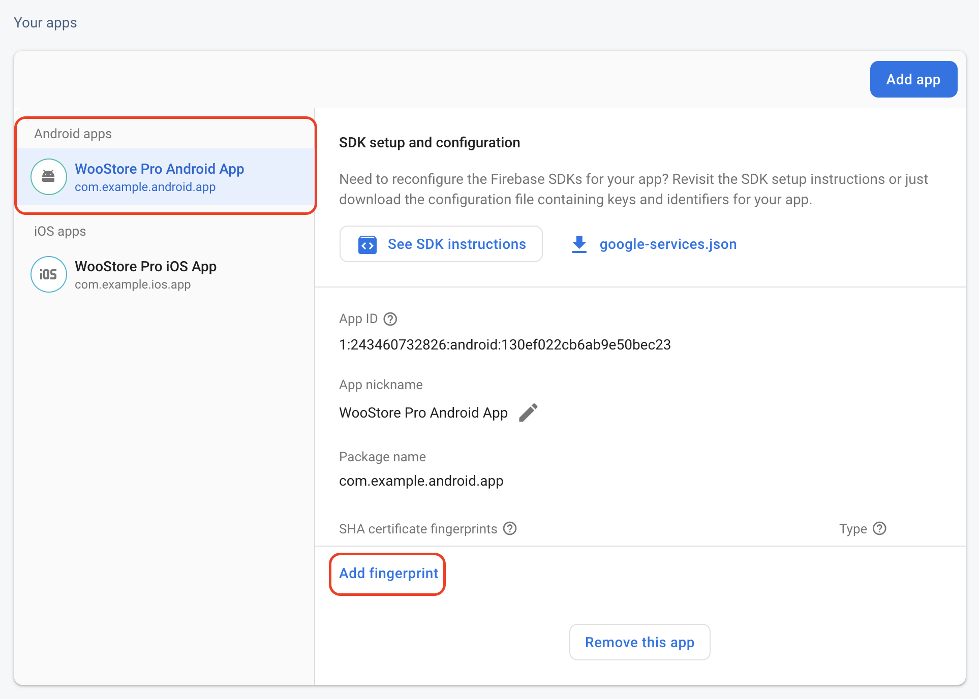
Task: Click the WooStore Pro Android App nickname text
Action: [x=423, y=412]
